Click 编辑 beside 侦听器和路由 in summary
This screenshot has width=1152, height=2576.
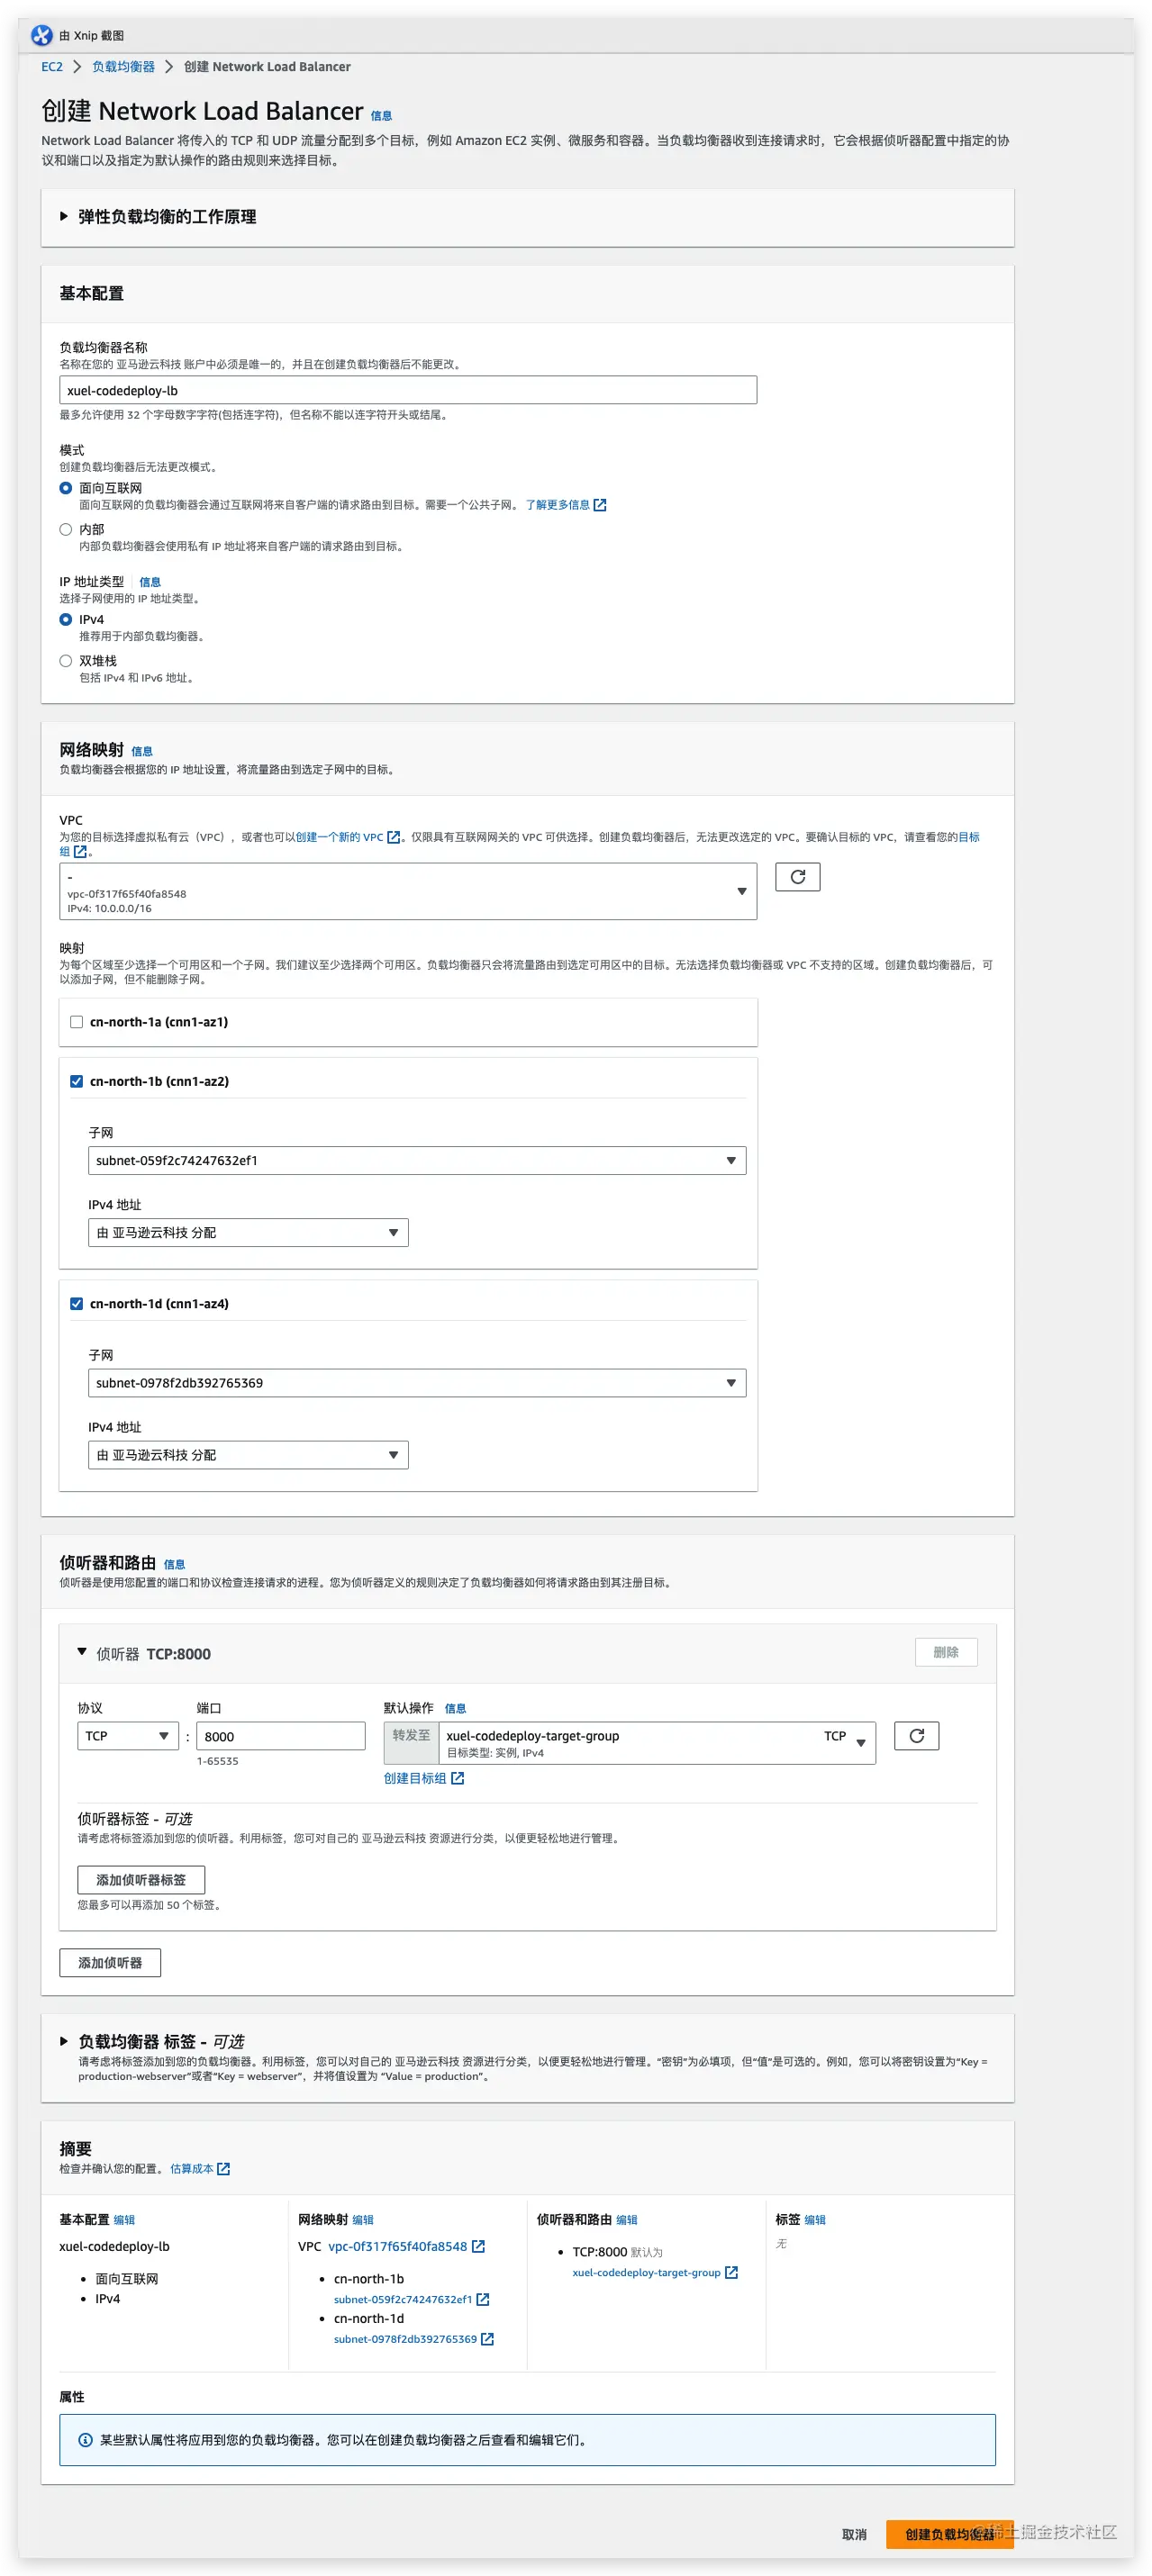(627, 2220)
